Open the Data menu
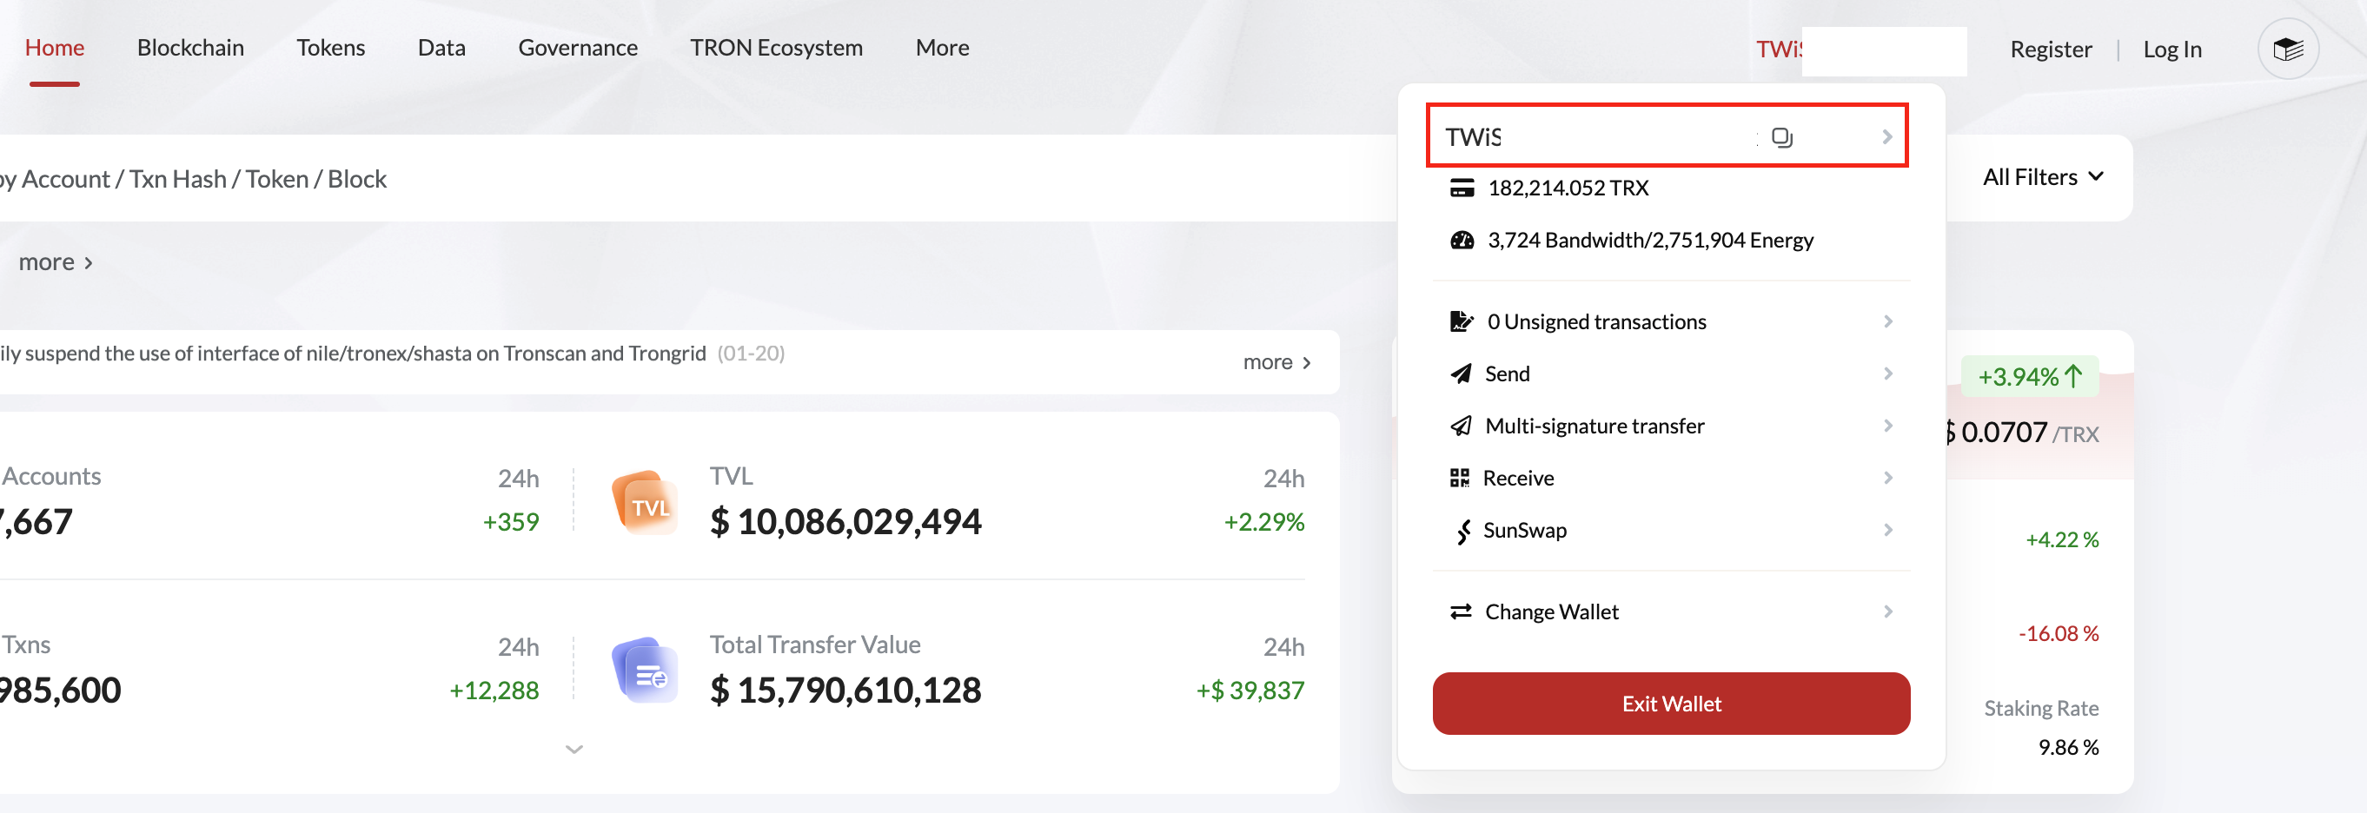The image size is (2367, 813). [x=441, y=48]
